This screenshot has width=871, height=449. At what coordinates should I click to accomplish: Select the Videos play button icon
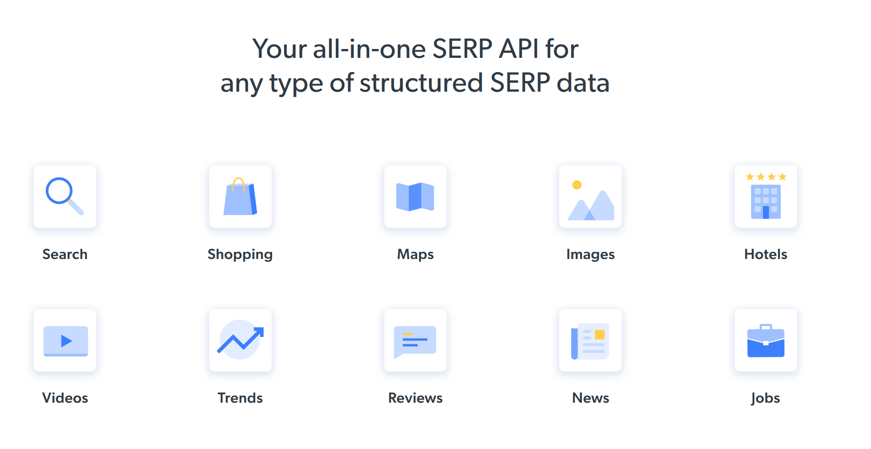point(65,340)
